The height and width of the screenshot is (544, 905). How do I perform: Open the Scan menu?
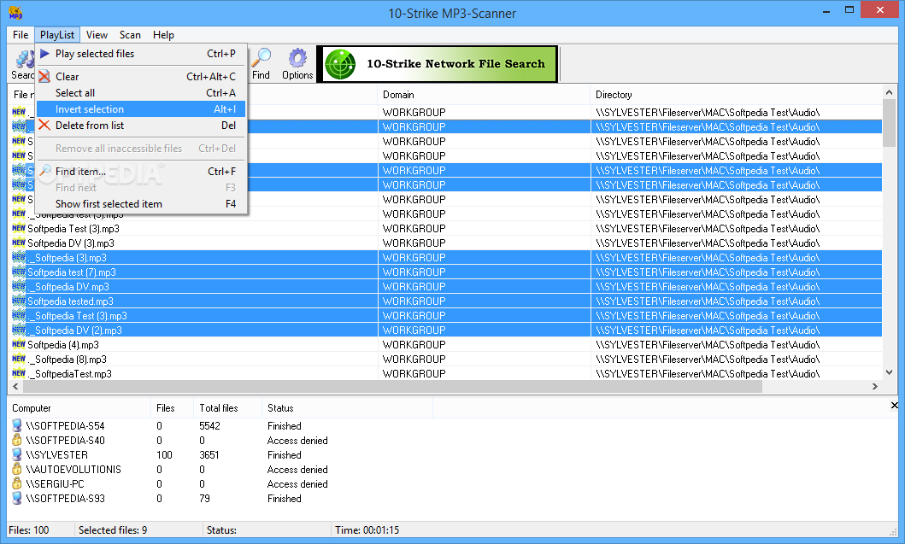click(130, 35)
